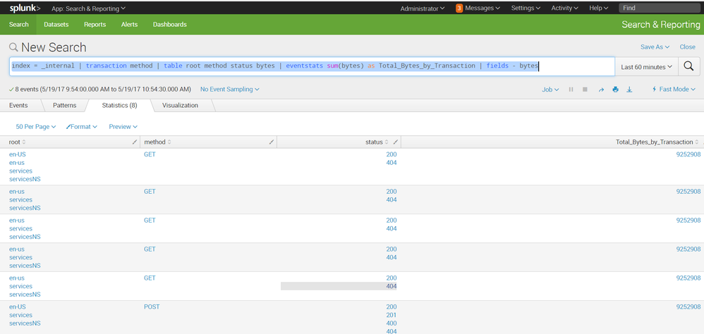704x334 pixels.
Task: Open App: Search & Reporting dropdown
Action: pyautogui.click(x=88, y=8)
